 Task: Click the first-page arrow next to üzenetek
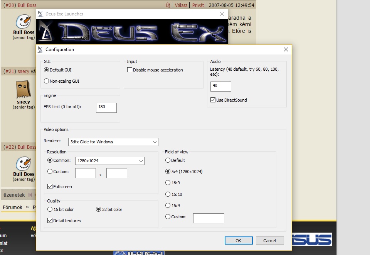(x=30, y=195)
